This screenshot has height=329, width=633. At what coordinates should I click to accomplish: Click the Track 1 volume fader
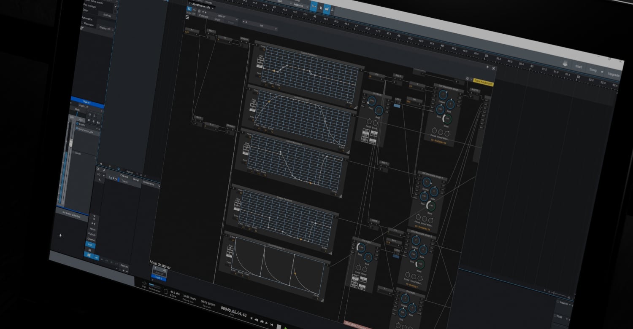(x=71, y=142)
